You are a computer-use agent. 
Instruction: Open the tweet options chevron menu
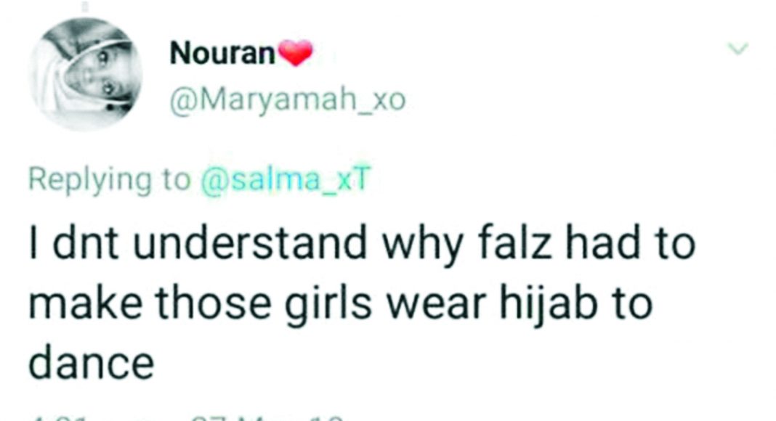(738, 49)
